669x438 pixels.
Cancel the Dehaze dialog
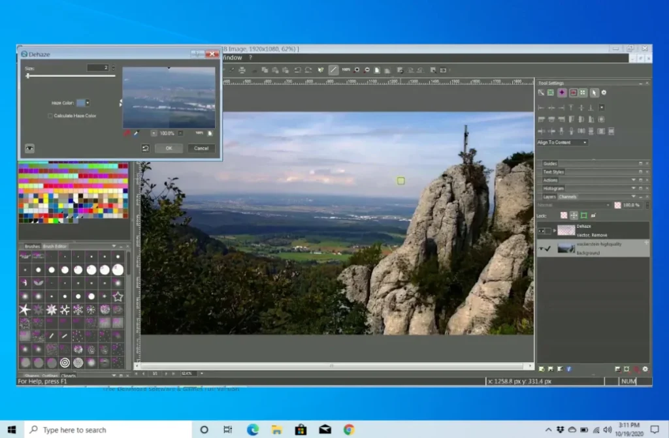(x=201, y=148)
